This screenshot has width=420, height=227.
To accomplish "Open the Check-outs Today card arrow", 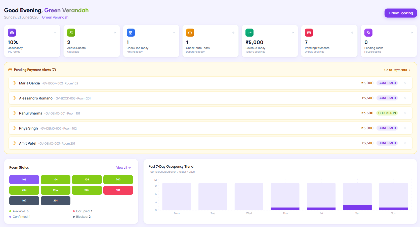I will (x=233, y=33).
